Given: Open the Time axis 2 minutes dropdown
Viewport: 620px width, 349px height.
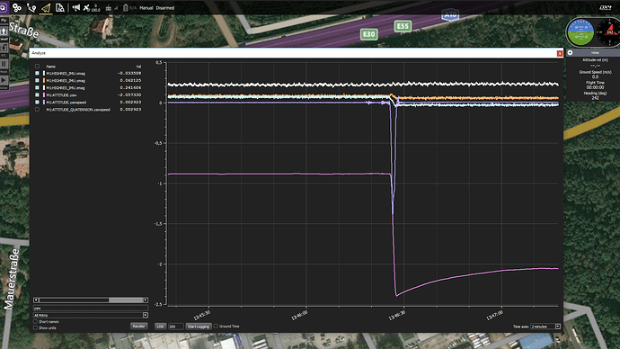Looking at the screenshot, I should tap(545, 327).
